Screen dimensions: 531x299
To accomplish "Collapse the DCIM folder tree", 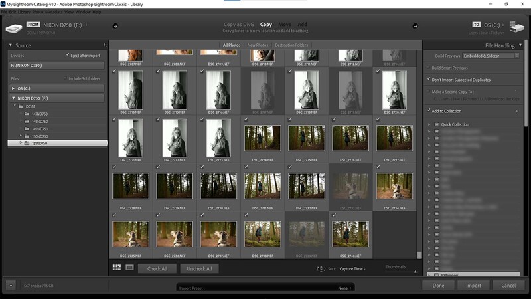I will click(15, 106).
